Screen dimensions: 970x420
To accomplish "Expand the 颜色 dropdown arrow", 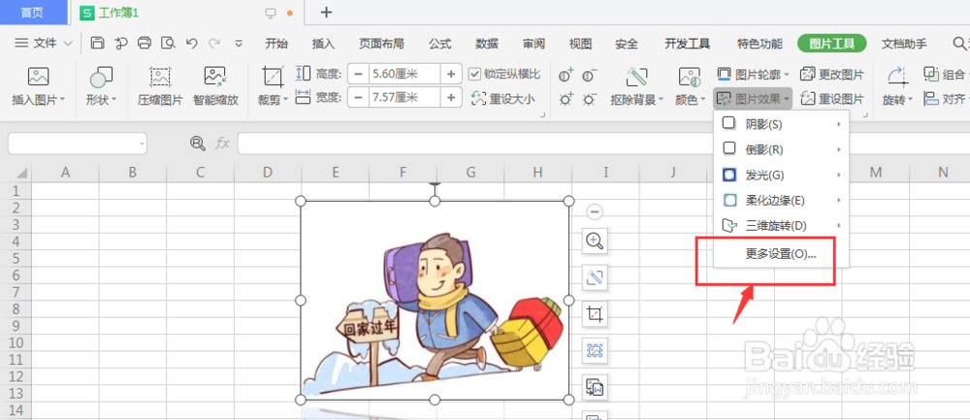I will click(x=702, y=100).
